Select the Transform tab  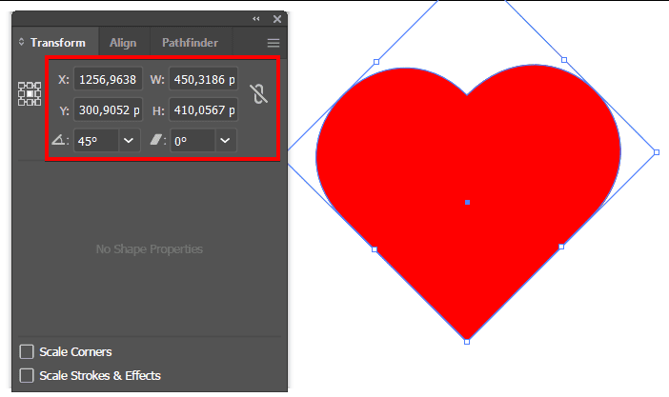(x=57, y=43)
